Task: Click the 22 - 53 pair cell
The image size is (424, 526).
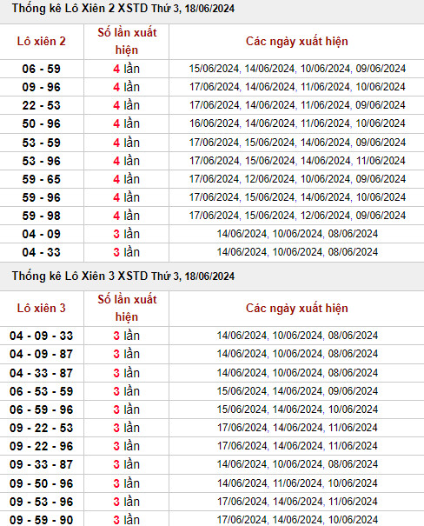Action: (x=42, y=105)
